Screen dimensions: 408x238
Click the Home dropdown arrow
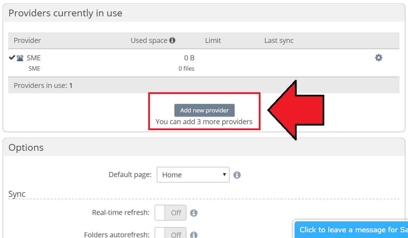(224, 175)
